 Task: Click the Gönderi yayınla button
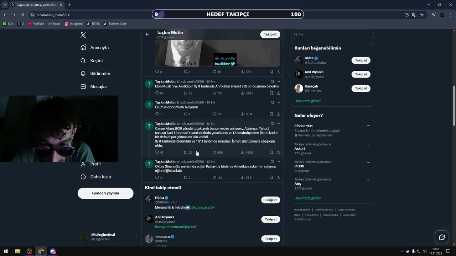[x=105, y=193]
